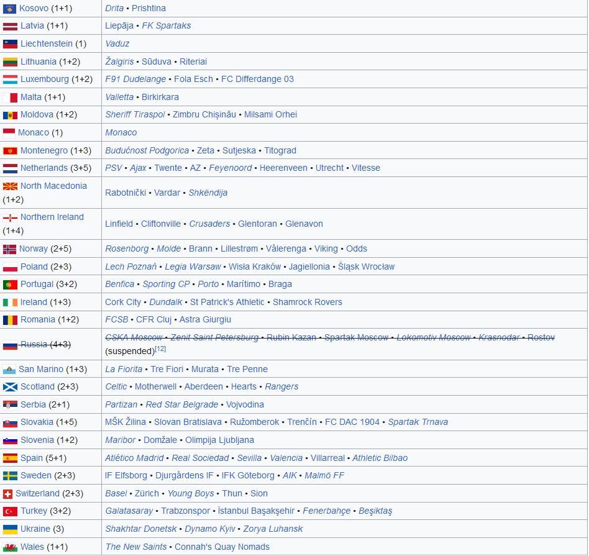Click the footnote reference [12]
This screenshot has width=589, height=556.
pyautogui.click(x=160, y=349)
